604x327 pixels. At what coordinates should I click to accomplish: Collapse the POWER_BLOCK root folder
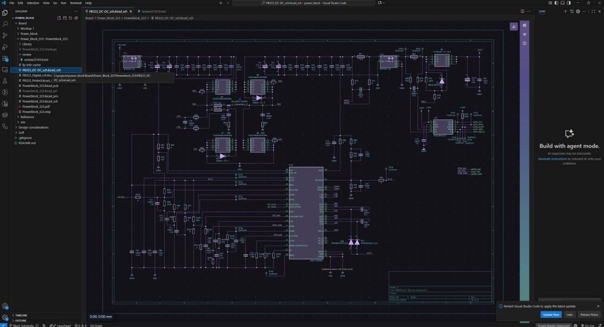(25, 18)
